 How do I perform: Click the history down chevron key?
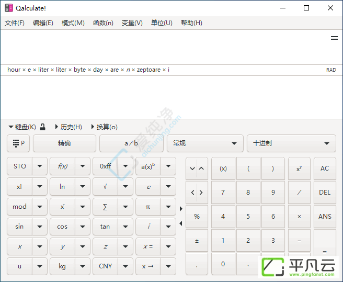[191, 168]
